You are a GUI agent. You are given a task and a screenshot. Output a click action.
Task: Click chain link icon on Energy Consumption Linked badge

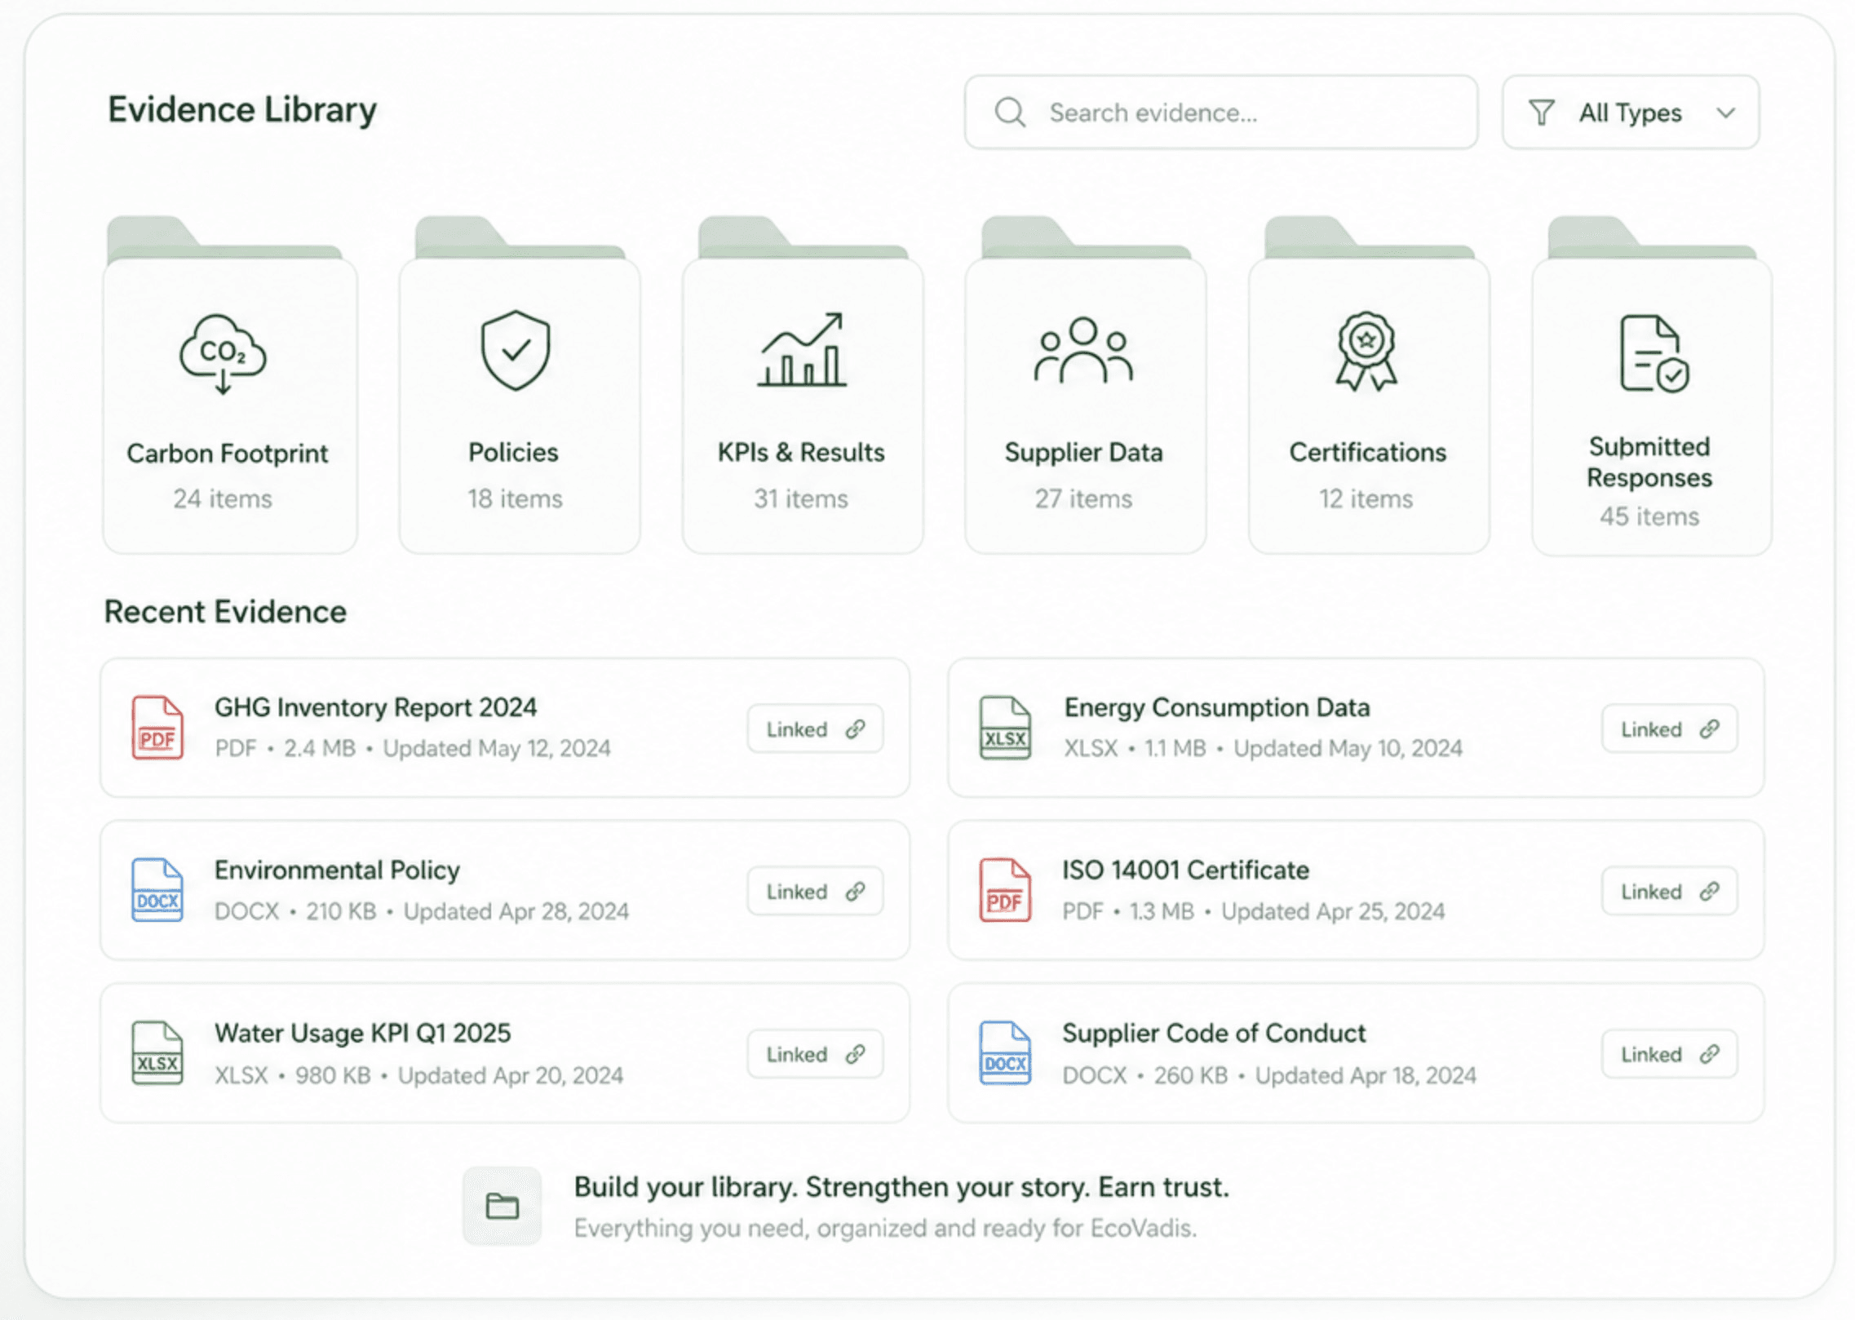click(x=1710, y=729)
